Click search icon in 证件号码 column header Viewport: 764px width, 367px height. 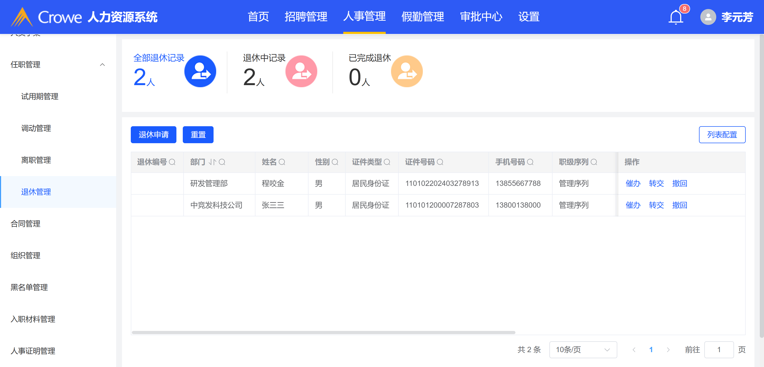pos(440,162)
